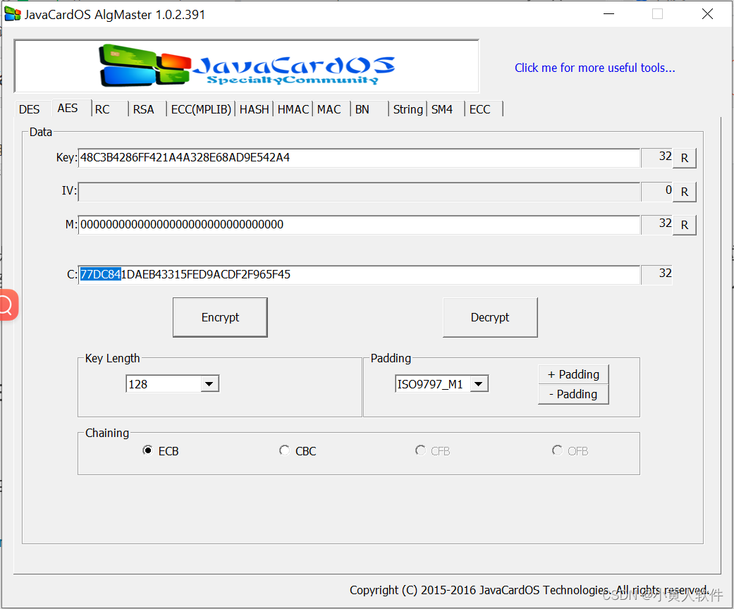Click the M message input field
The height and width of the screenshot is (609, 734).
(359, 225)
